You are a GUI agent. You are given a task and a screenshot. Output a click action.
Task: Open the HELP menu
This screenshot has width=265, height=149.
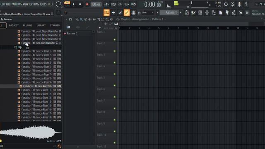[x=51, y=4]
